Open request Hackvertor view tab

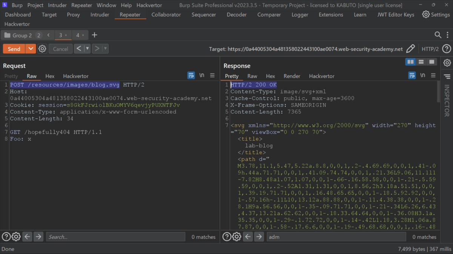click(x=75, y=76)
